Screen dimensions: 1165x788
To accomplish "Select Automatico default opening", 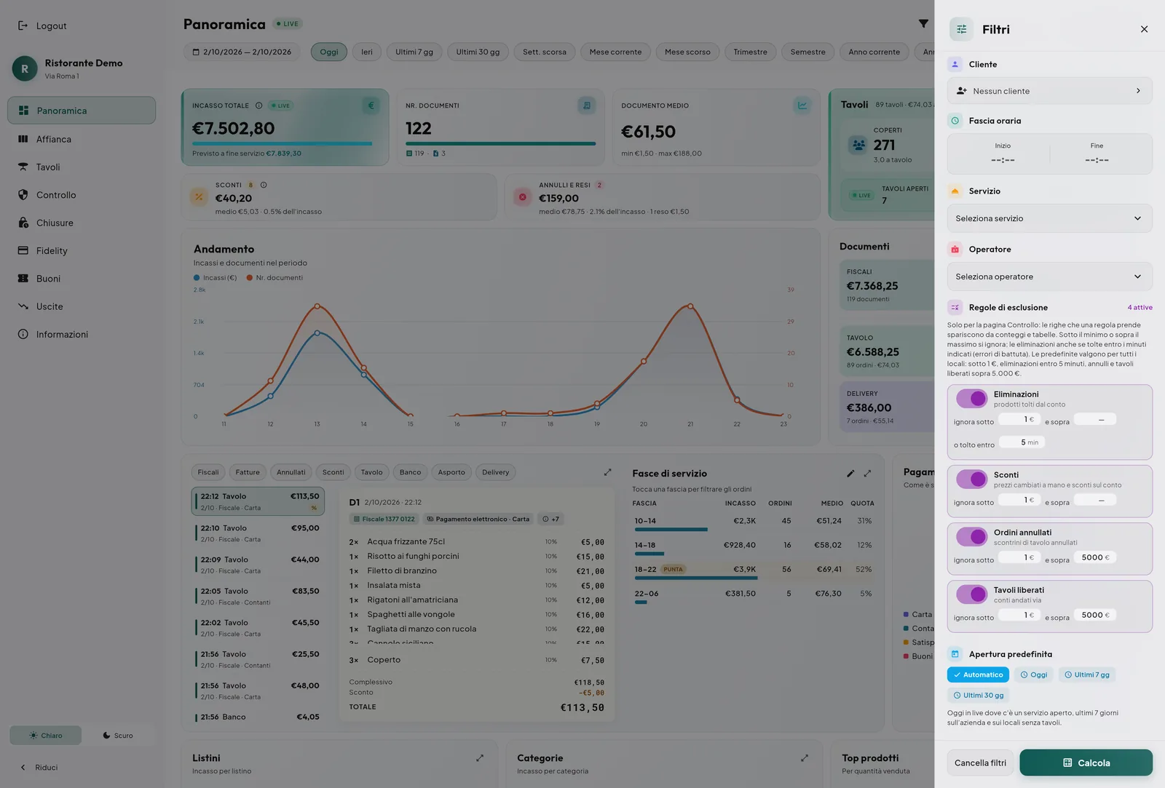I will click(x=978, y=675).
